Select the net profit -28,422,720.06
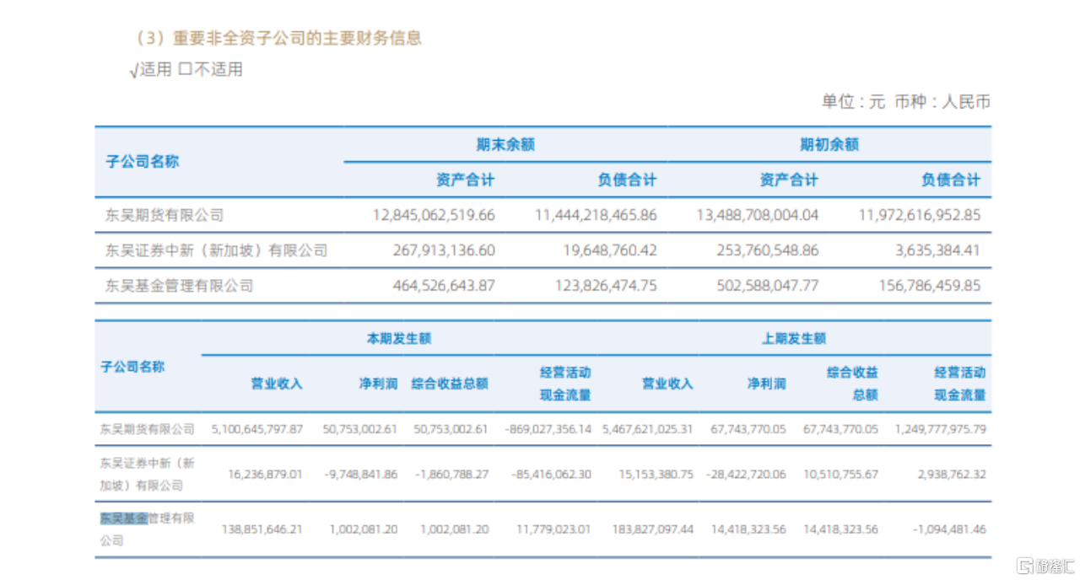This screenshot has width=1080, height=580. point(746,475)
